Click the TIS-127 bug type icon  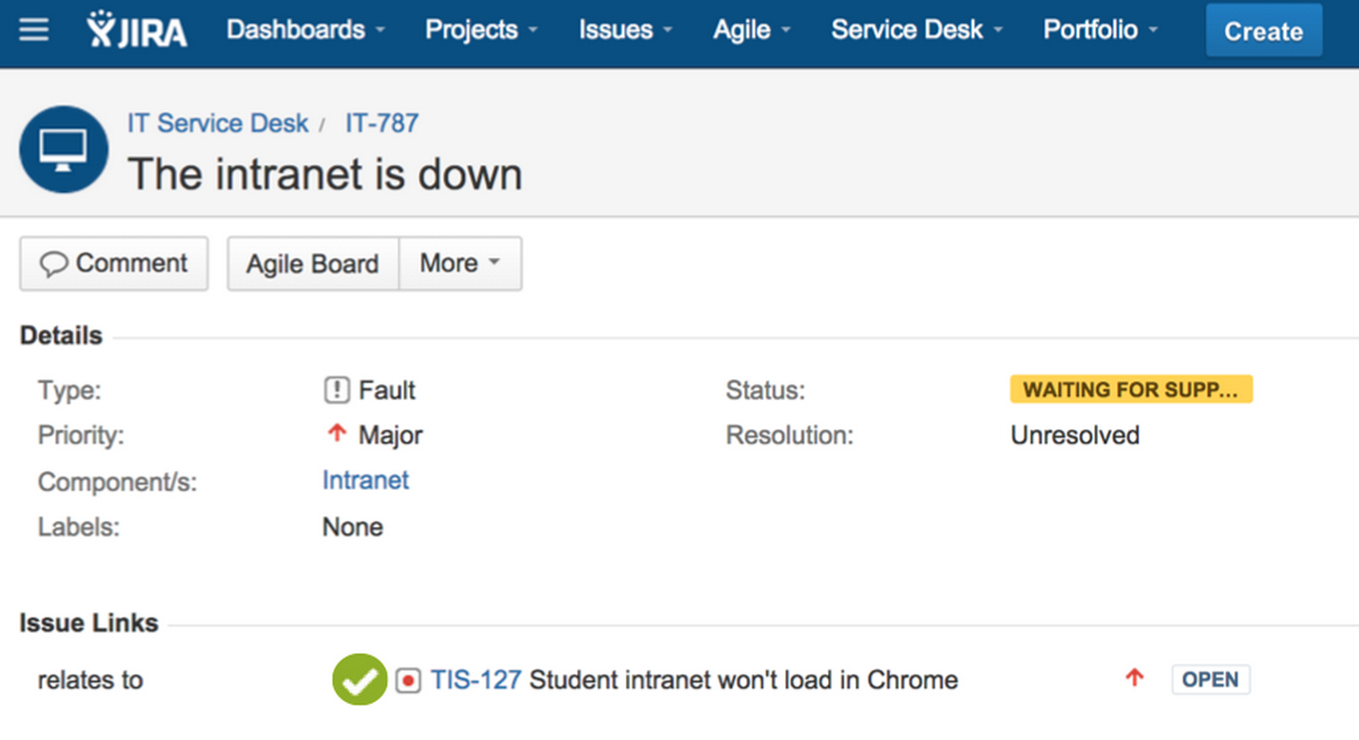(x=408, y=680)
